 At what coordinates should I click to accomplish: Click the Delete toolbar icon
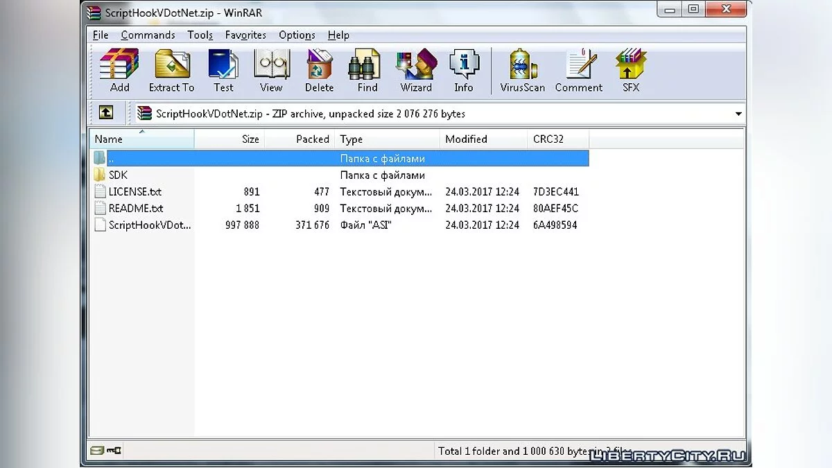[319, 71]
